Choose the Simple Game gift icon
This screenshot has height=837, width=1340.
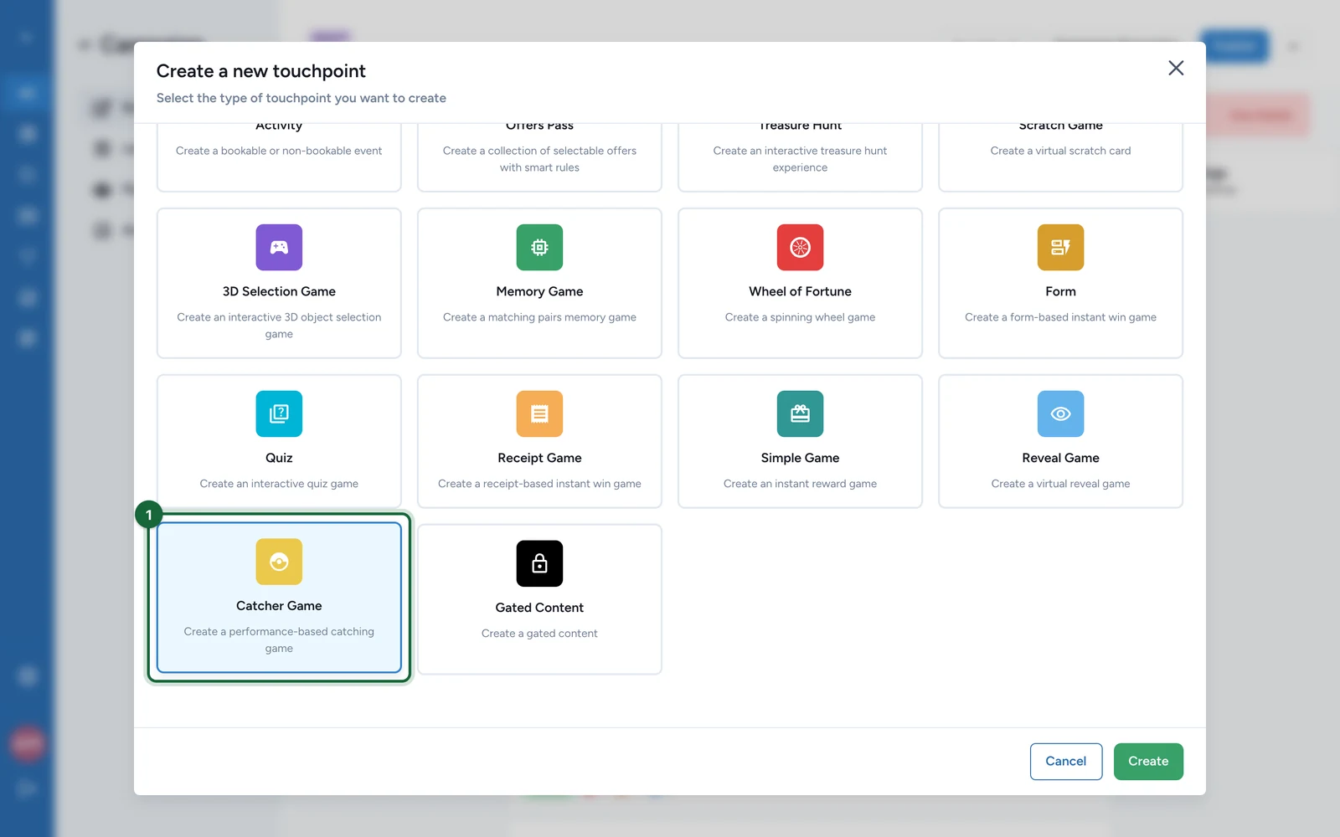800,413
